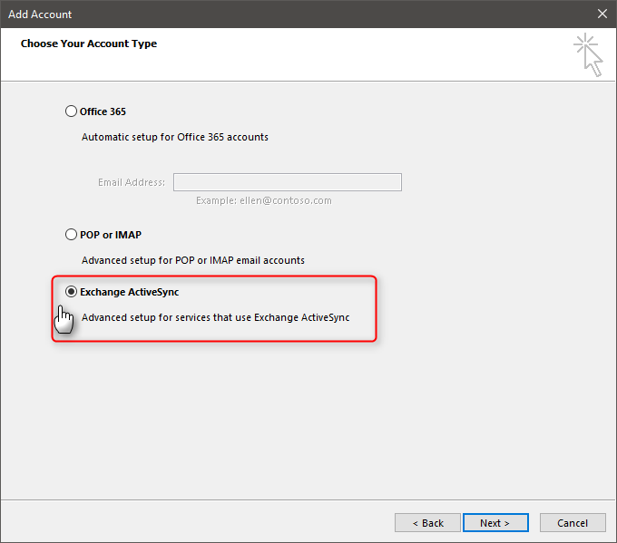Choose the POP or IMAP option
This screenshot has height=543, width=617.
coord(71,235)
